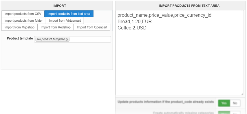Enable automatic creation of missing categories
This screenshot has height=114, width=247.
tap(224, 113)
